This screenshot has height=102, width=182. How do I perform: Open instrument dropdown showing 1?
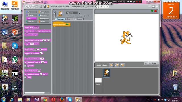pos(41,53)
